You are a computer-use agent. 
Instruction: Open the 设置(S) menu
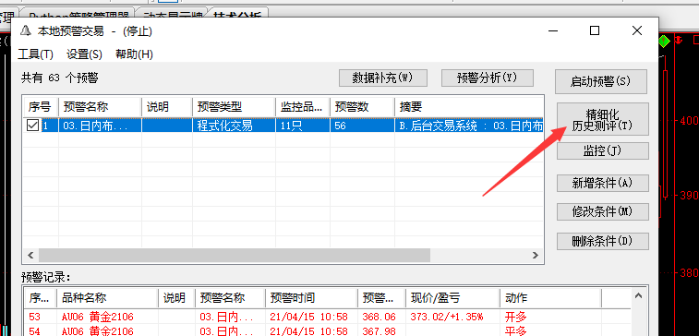(x=84, y=54)
